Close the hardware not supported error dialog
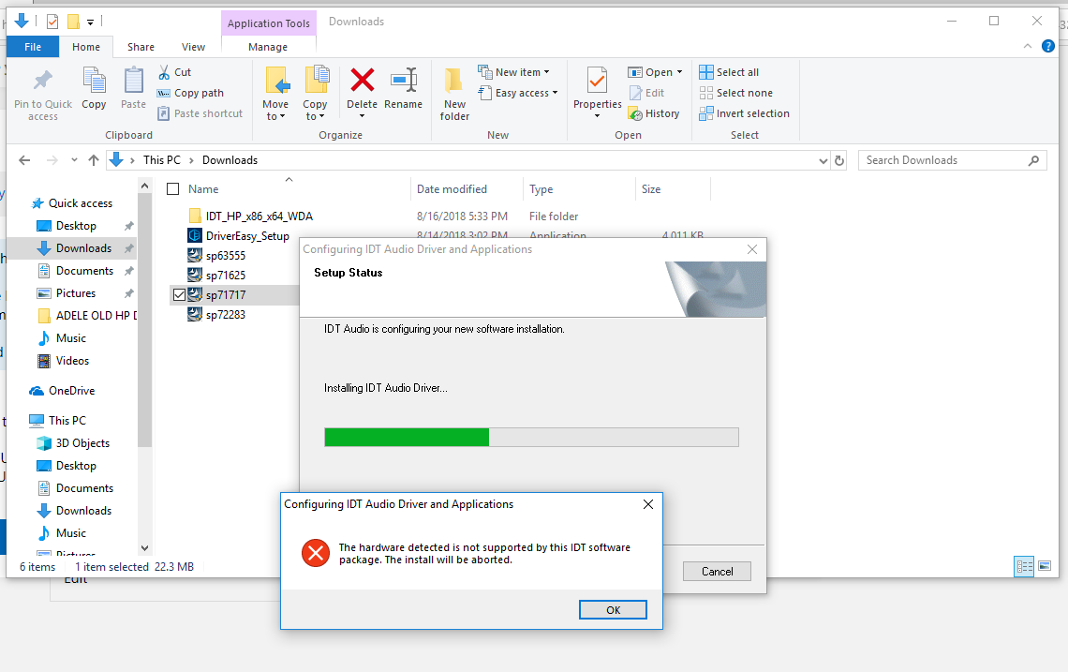This screenshot has height=672, width=1068. pos(647,503)
